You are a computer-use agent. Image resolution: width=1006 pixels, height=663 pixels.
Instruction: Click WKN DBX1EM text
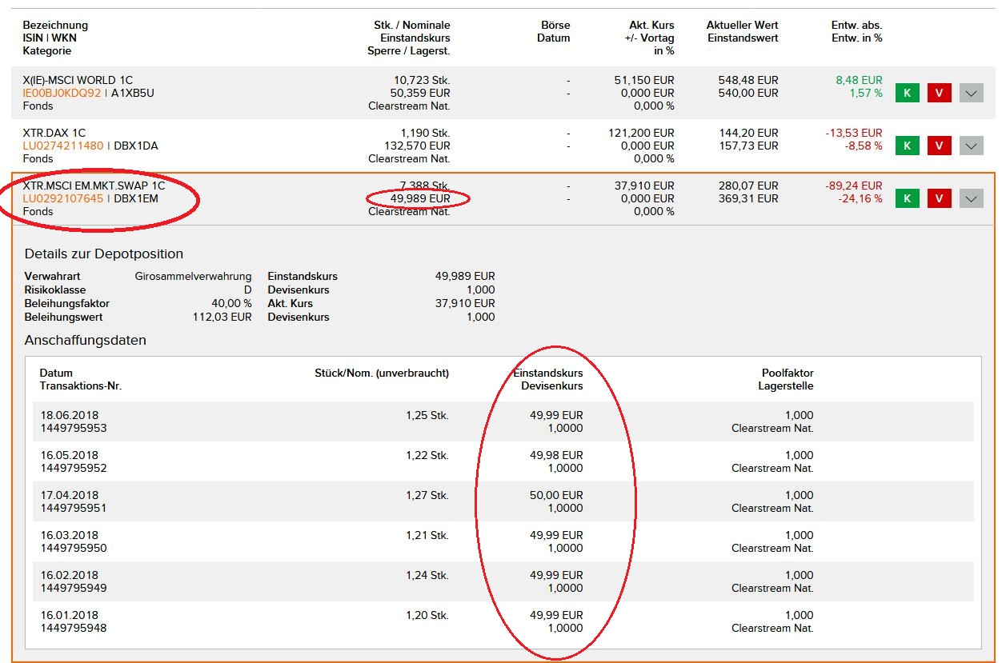136,198
